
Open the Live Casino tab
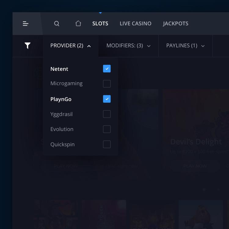tap(135, 24)
